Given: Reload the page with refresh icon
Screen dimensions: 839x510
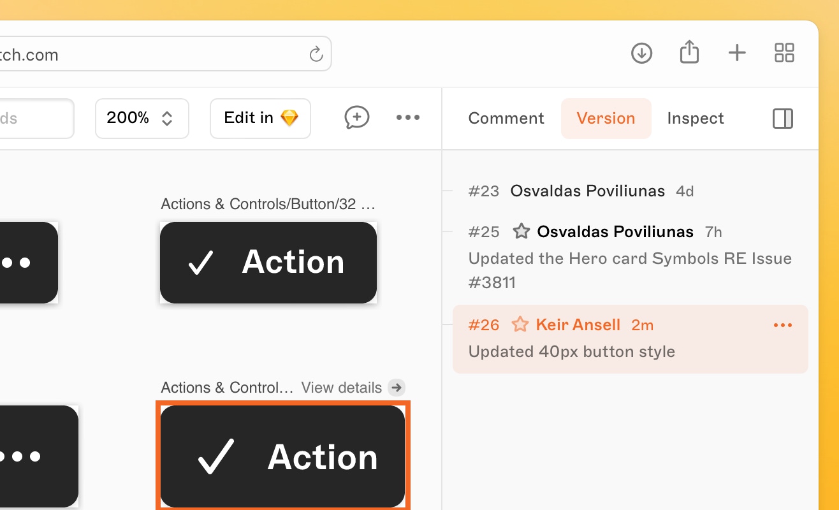Looking at the screenshot, I should 316,54.
